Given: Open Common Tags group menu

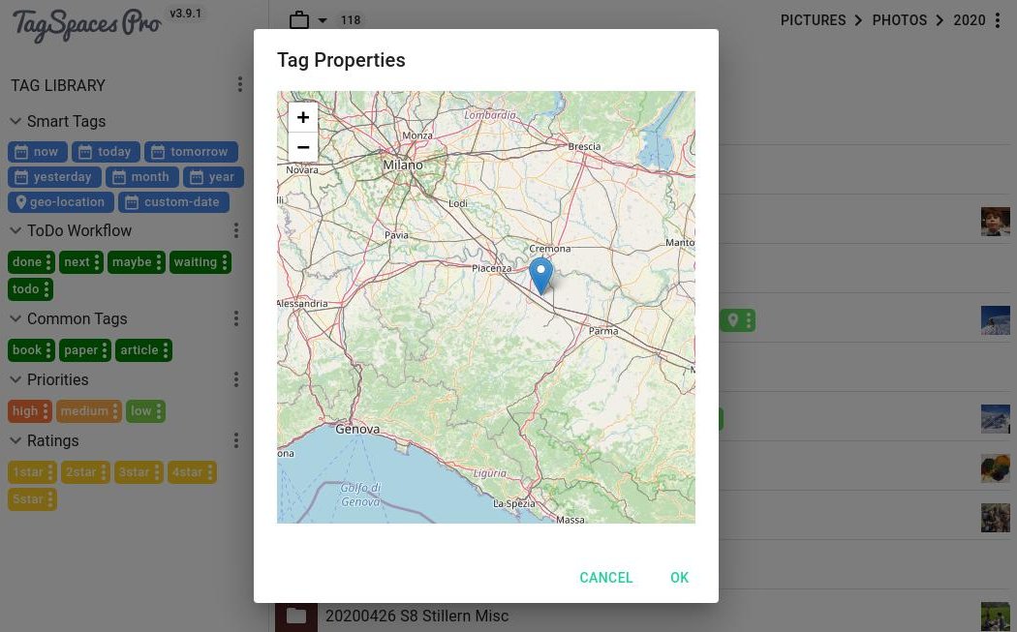Looking at the screenshot, I should pyautogui.click(x=236, y=318).
